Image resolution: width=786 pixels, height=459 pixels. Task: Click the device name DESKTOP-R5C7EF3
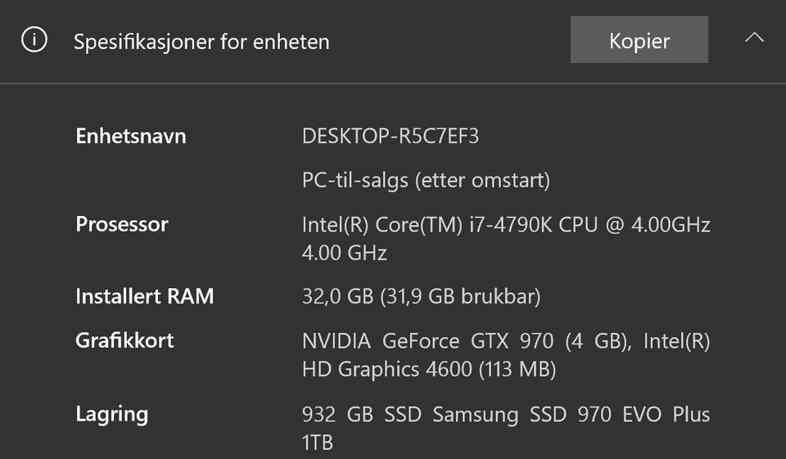tap(391, 136)
